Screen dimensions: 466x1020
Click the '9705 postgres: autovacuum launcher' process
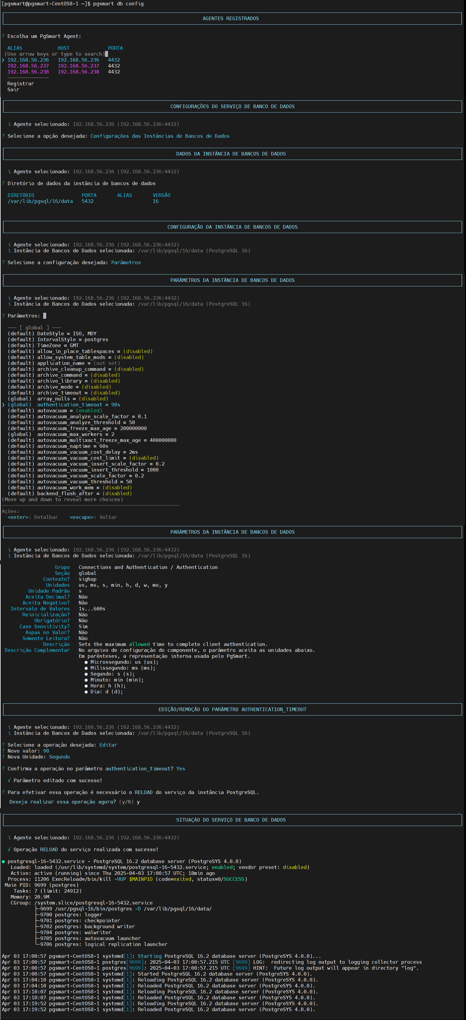coord(90,939)
